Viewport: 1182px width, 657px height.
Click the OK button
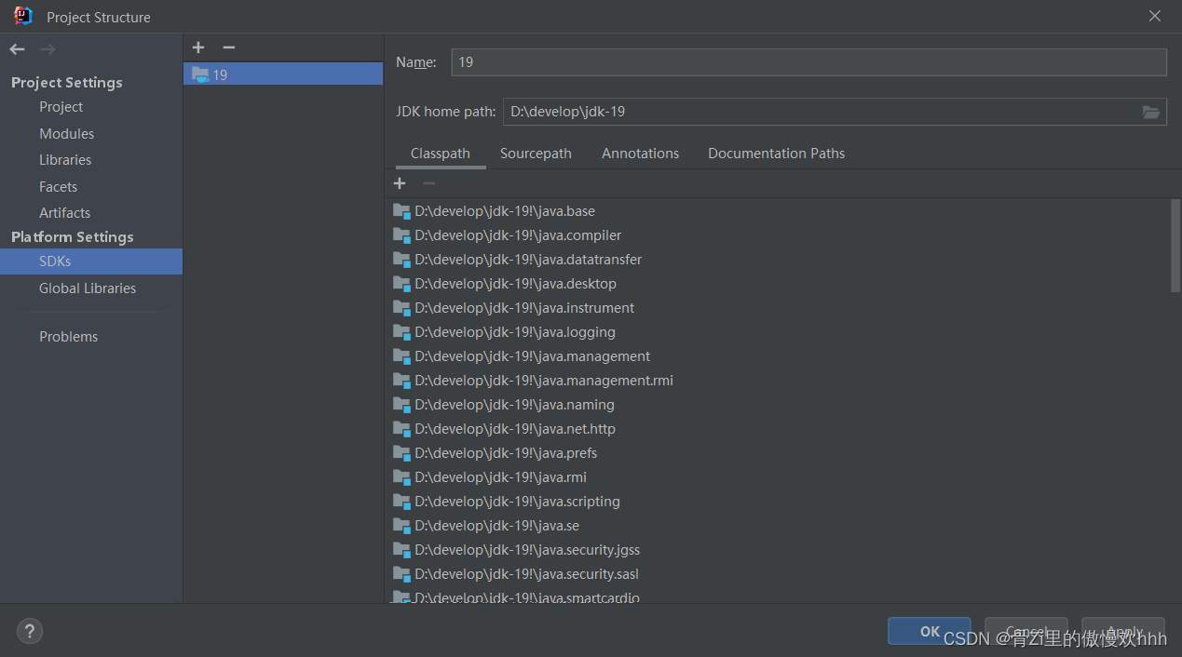tap(930, 631)
